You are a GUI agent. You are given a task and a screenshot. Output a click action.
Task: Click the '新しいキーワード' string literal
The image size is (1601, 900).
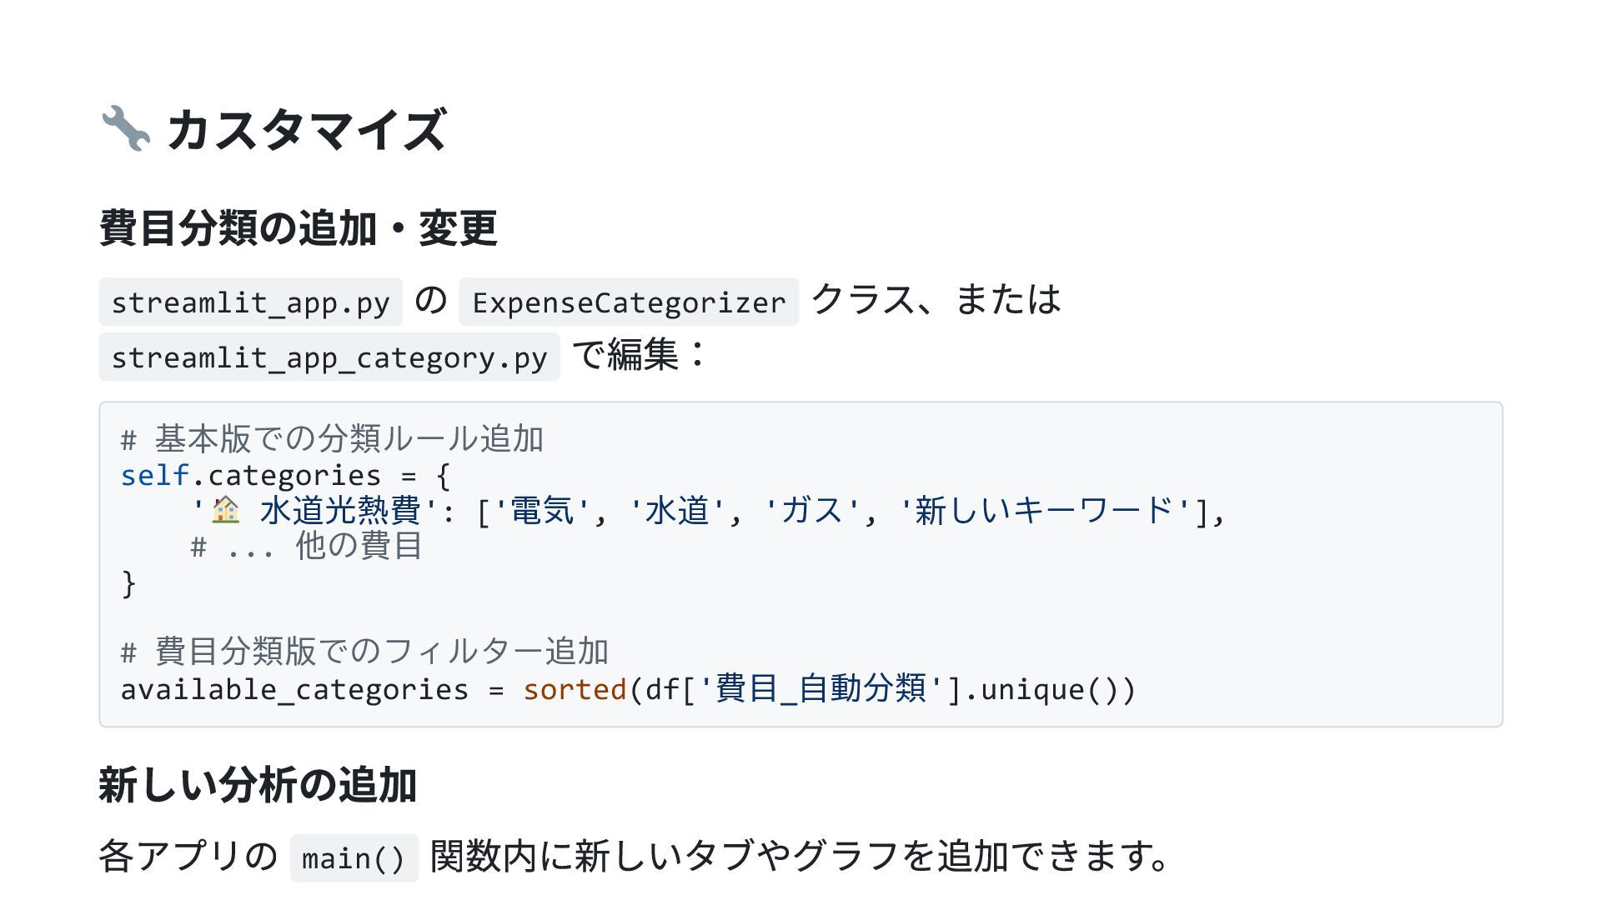1046,511
